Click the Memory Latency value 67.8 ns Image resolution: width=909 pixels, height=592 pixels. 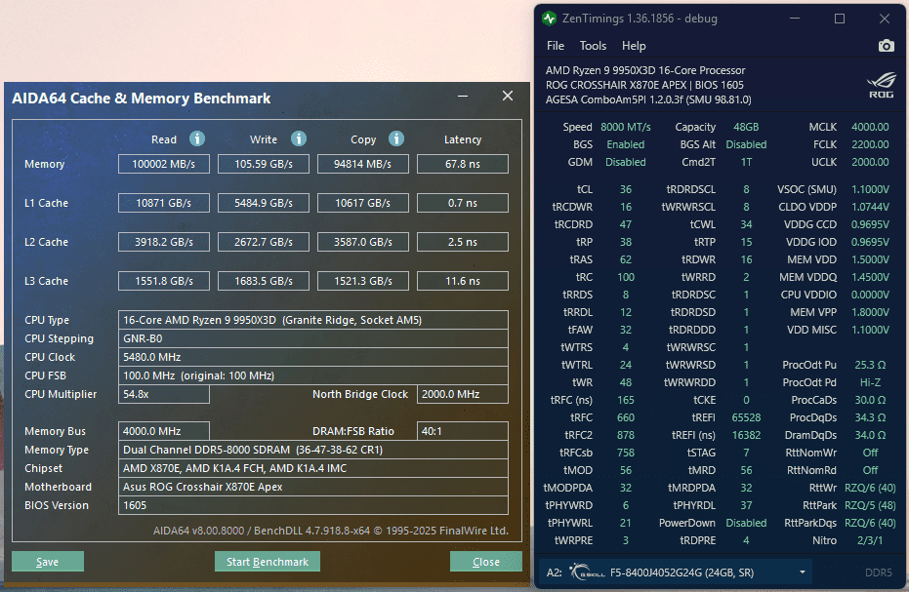pos(463,164)
